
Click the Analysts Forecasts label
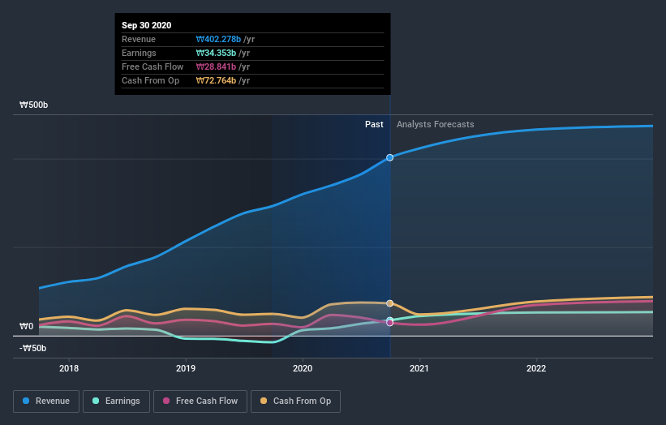pyautogui.click(x=436, y=124)
